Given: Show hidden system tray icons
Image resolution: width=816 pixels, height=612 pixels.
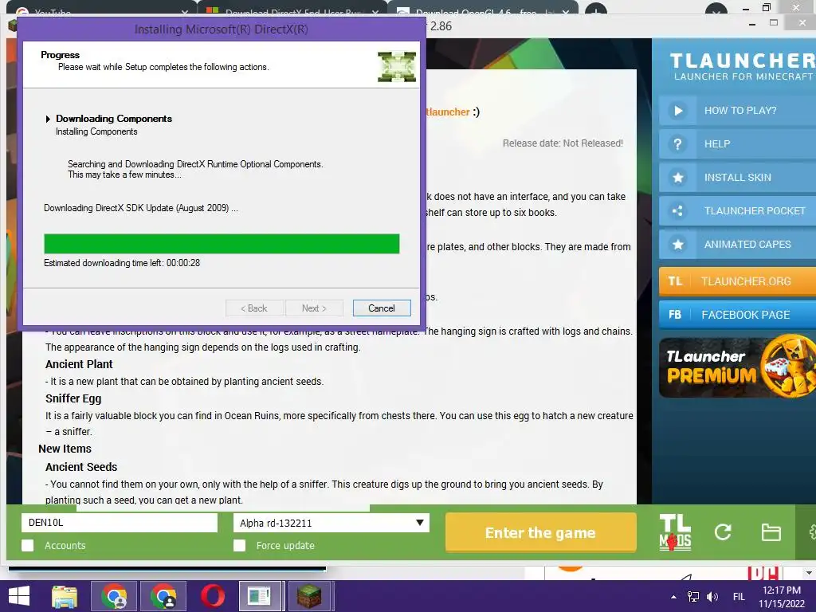Looking at the screenshot, I should coord(673,597).
